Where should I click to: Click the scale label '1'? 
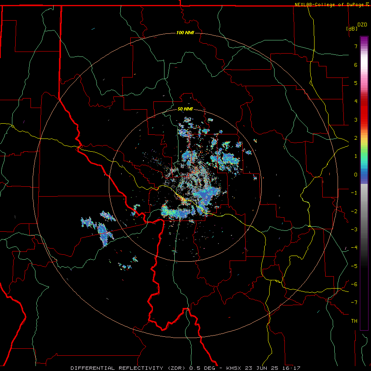point(356,156)
